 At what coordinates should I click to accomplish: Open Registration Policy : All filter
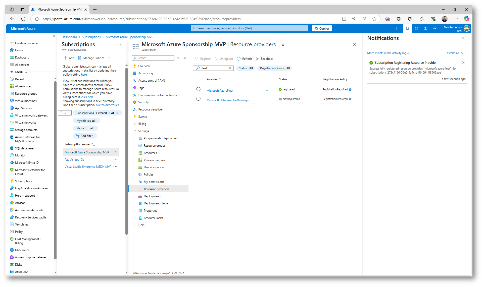pyautogui.click(x=275, y=68)
